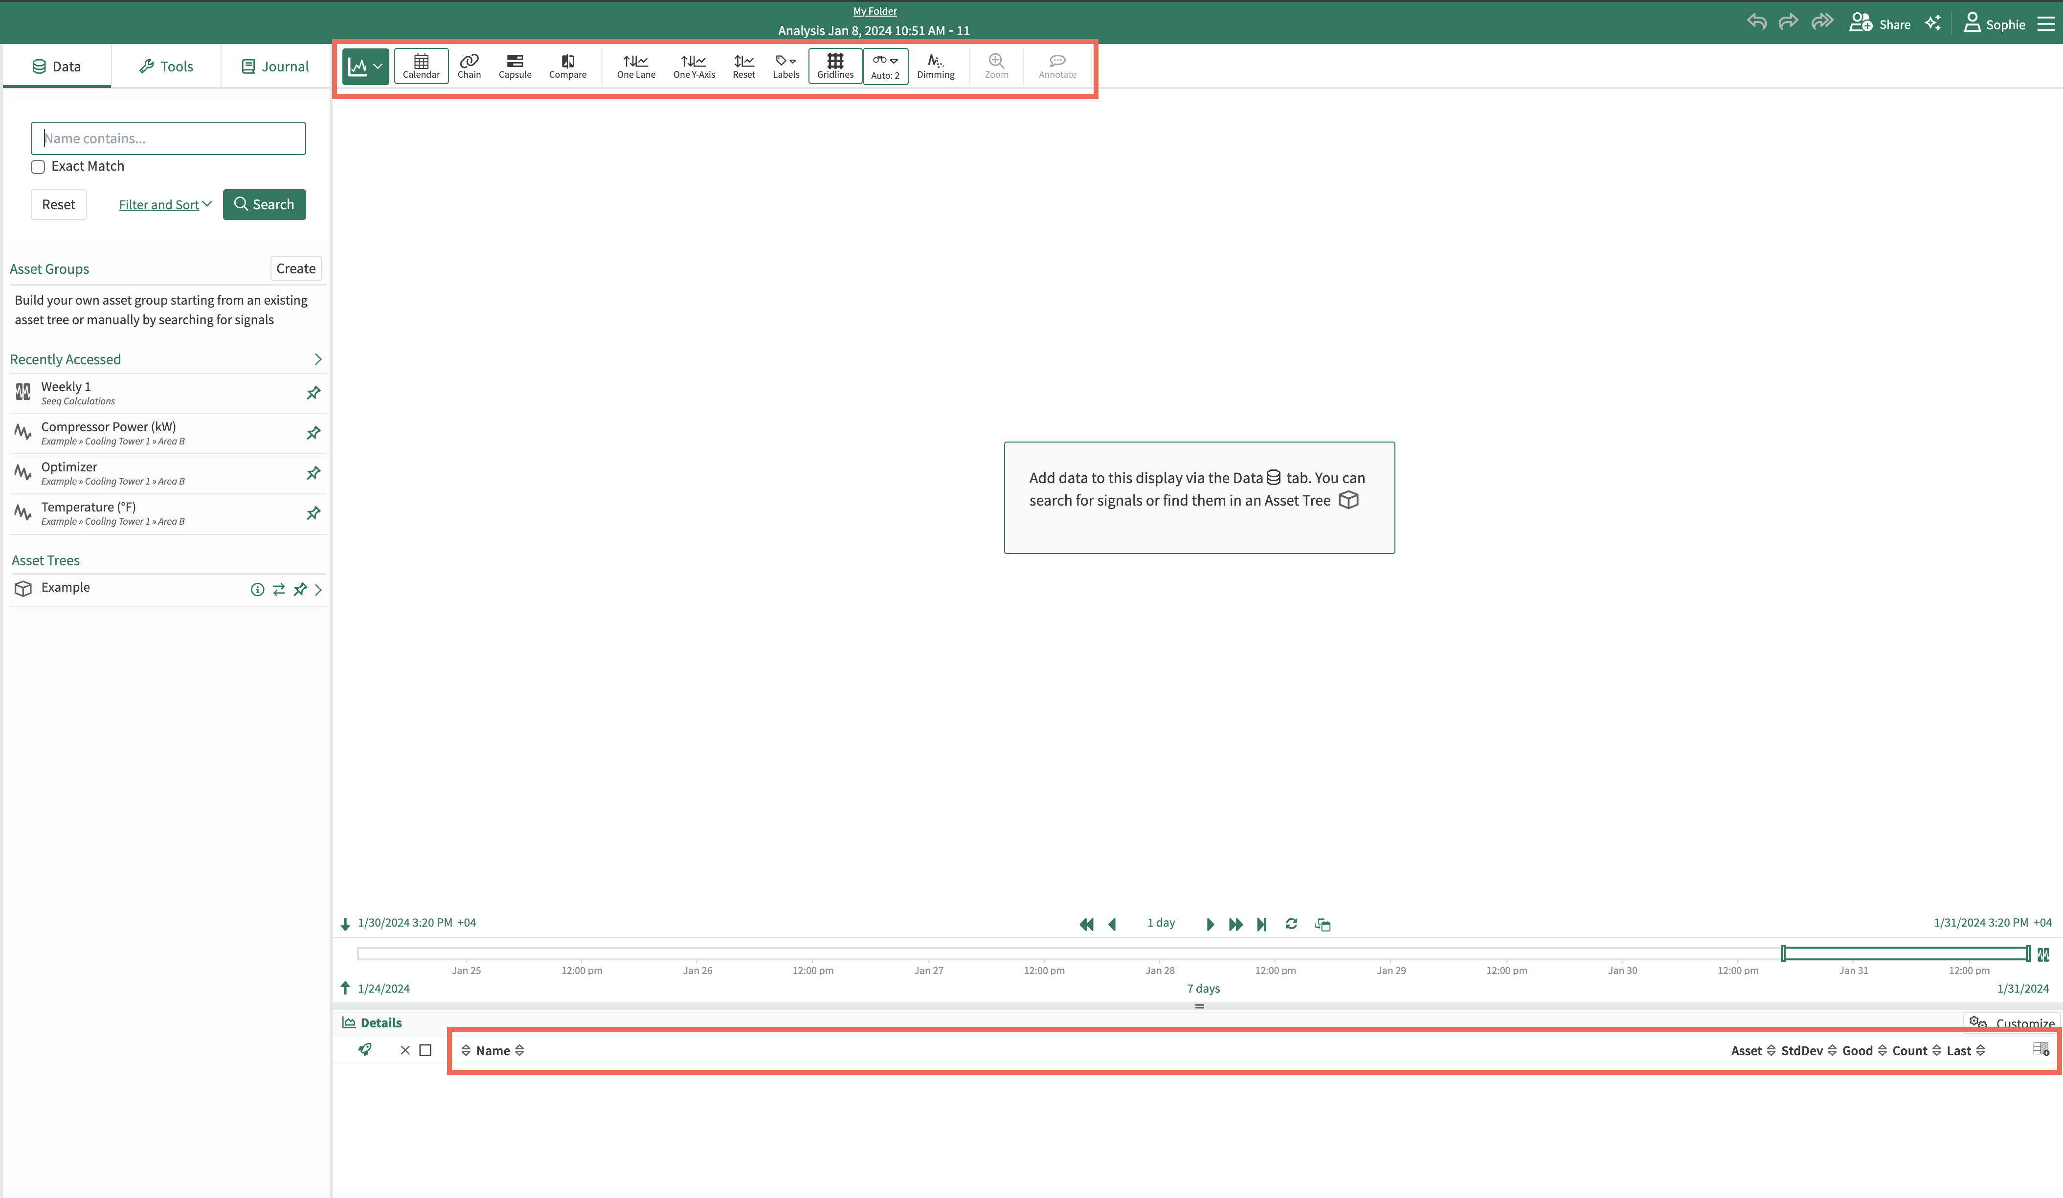
Task: Switch to the Tools tab
Action: 166,67
